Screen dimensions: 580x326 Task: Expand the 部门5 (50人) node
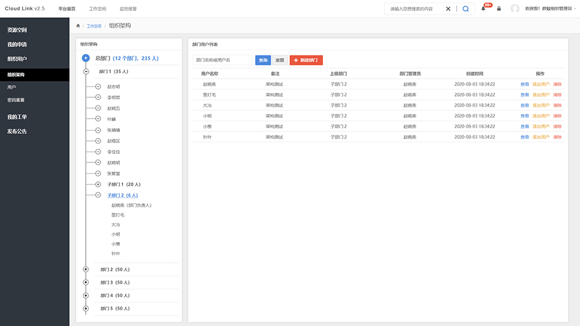[86, 308]
